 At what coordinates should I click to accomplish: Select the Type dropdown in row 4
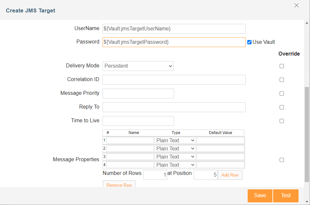point(175,165)
